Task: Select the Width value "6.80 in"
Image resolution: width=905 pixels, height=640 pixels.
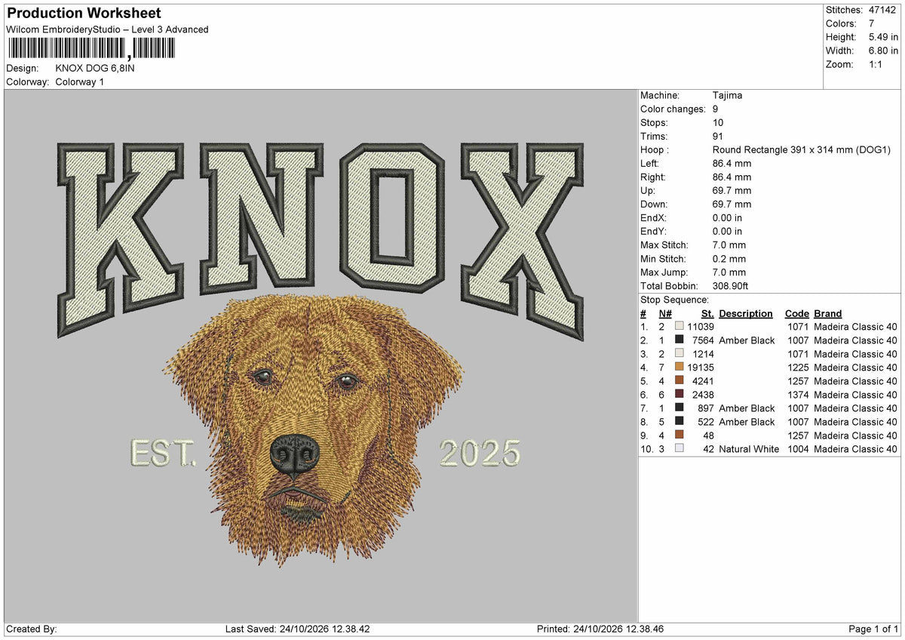Action: coord(882,51)
